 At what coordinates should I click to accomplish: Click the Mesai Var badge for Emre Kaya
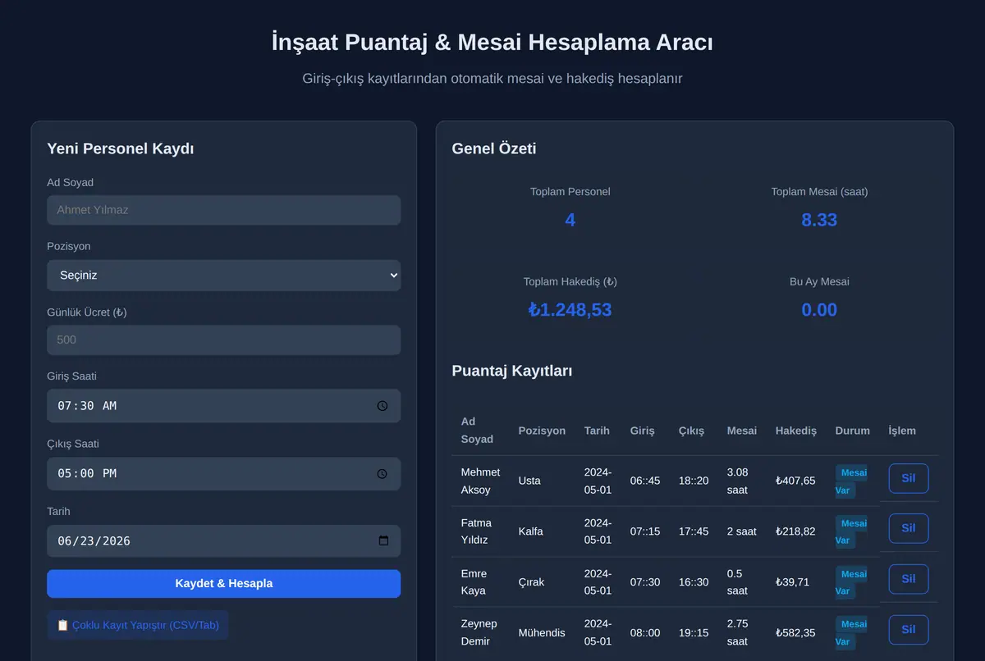851,583
